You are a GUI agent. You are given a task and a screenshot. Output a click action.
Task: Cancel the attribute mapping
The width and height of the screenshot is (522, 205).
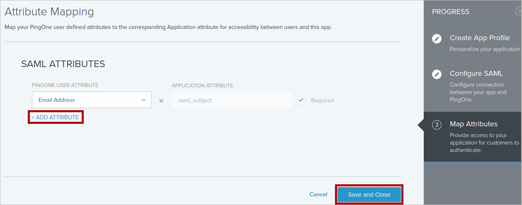[x=318, y=194]
